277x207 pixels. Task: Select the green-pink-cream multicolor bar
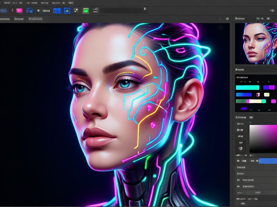251,101
